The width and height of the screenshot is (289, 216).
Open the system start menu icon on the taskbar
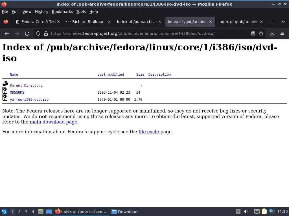click(x=5, y=211)
